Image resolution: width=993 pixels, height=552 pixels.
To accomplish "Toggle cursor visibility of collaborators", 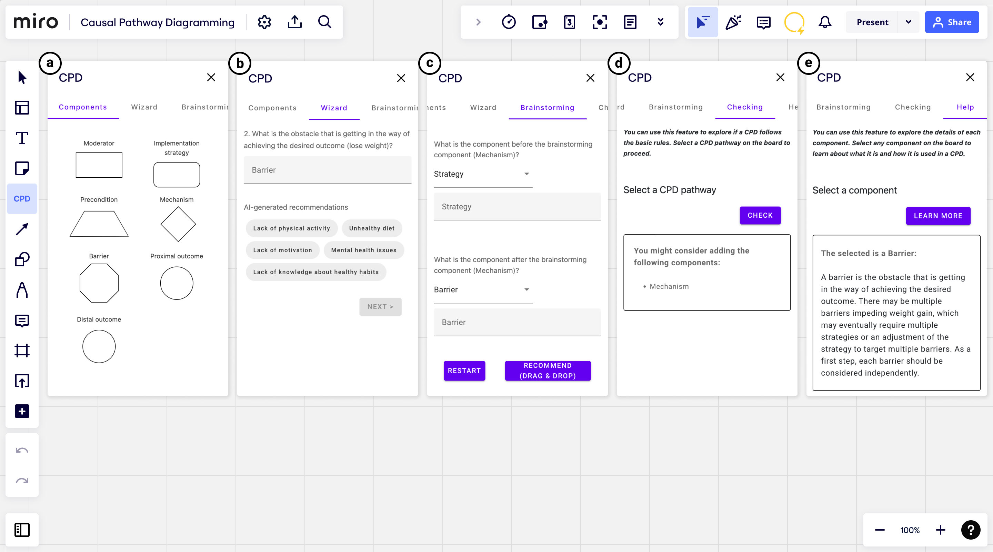I will coord(703,22).
